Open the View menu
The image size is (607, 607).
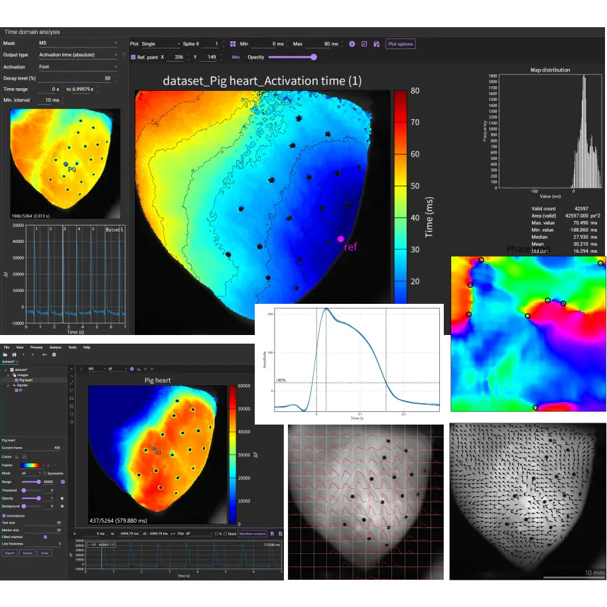point(20,347)
